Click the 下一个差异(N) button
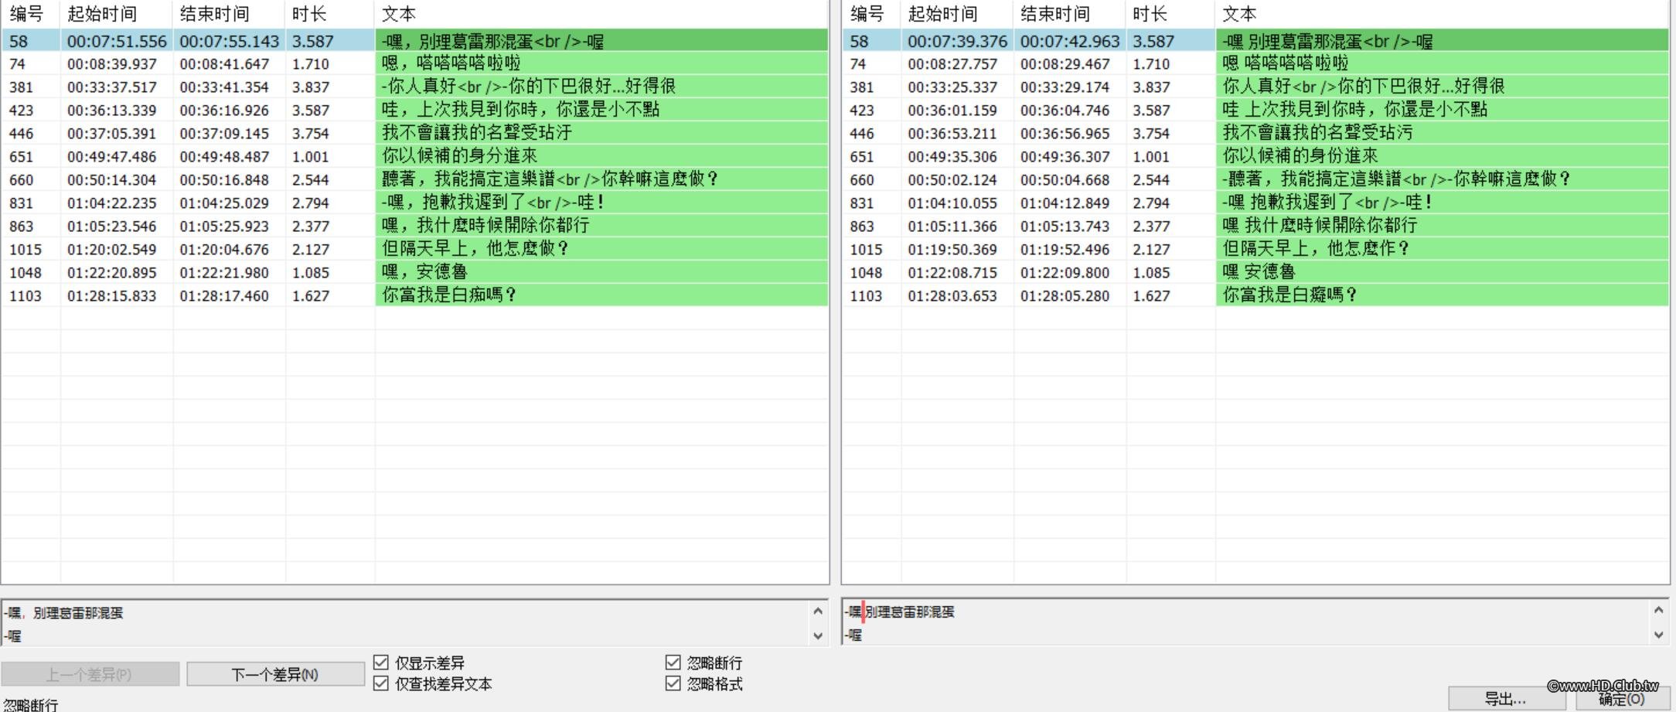The height and width of the screenshot is (712, 1676). coord(275,673)
